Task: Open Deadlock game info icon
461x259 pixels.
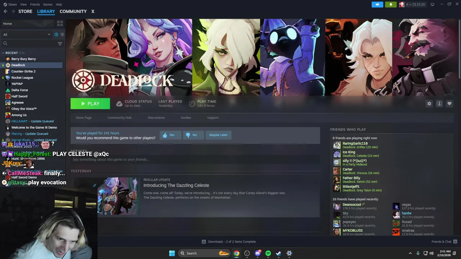Action: coord(439,104)
